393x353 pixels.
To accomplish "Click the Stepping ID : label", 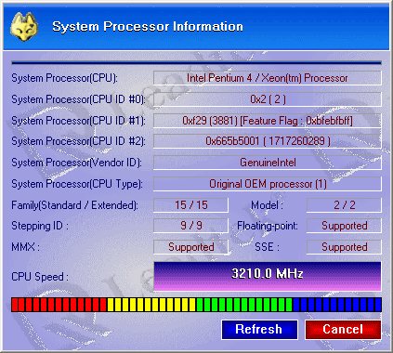I will (x=40, y=226).
